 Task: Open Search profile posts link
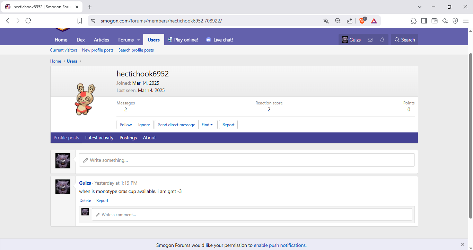(x=136, y=50)
